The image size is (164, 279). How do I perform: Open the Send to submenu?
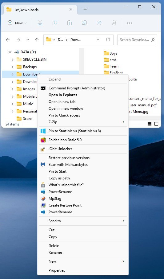click(83, 221)
